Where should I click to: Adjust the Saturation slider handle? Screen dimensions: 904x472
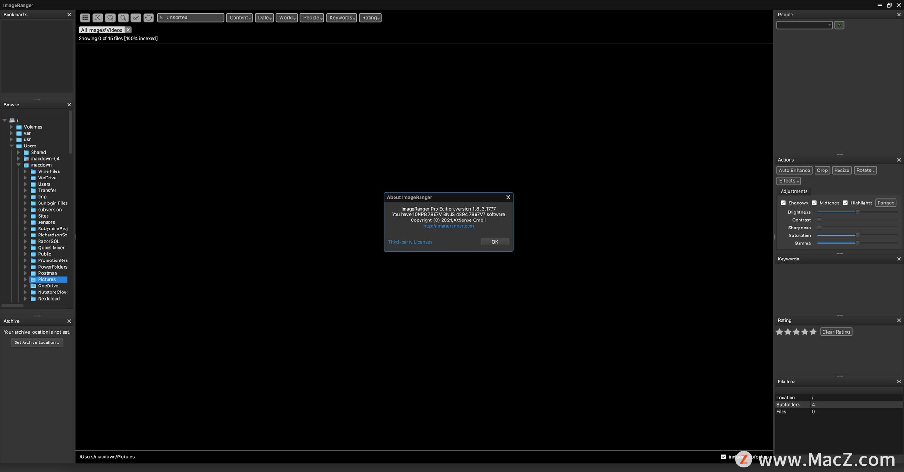click(x=857, y=235)
